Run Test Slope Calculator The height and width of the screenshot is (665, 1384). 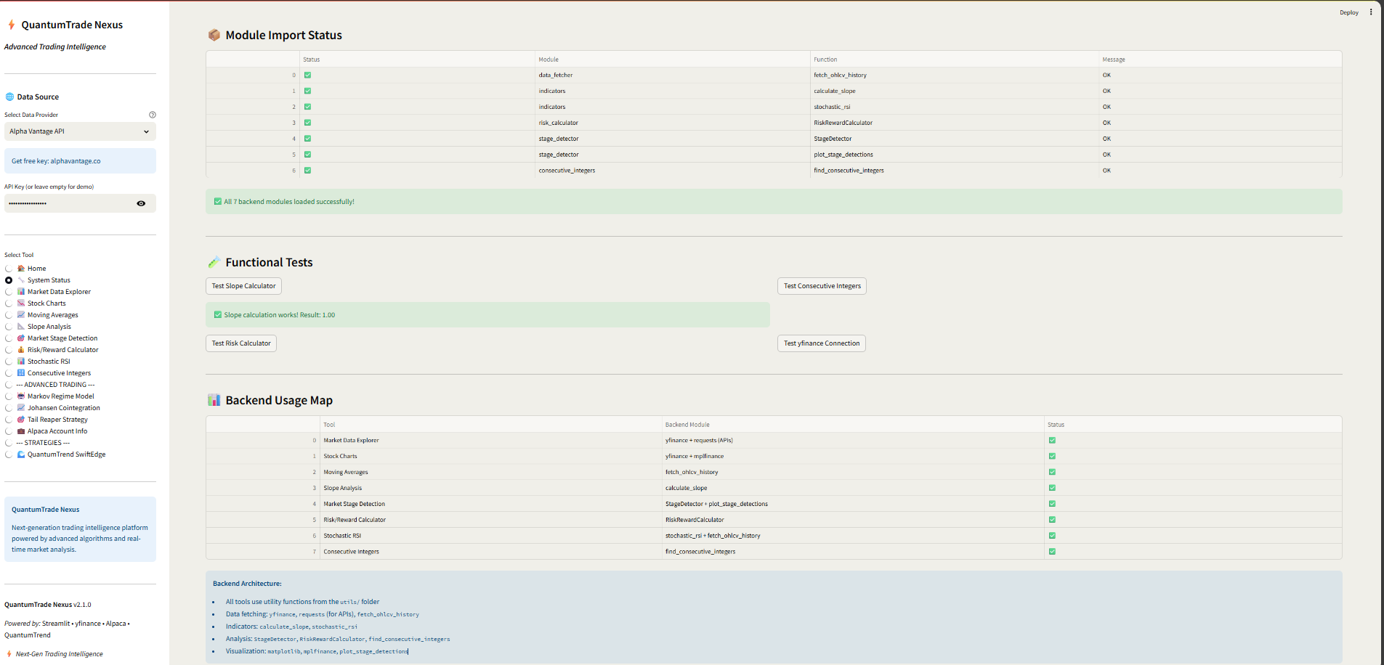(243, 286)
